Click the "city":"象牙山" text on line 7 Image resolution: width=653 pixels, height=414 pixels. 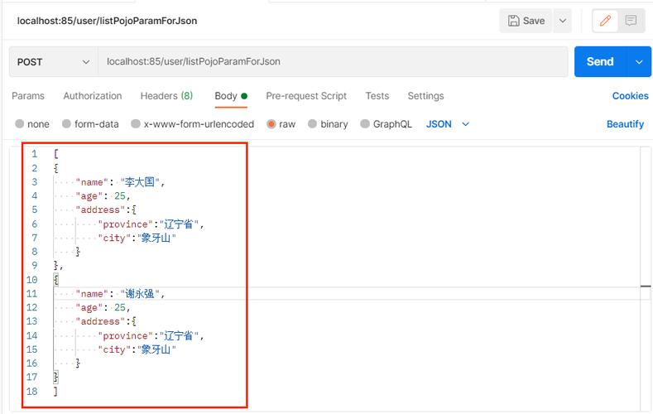[x=137, y=238]
